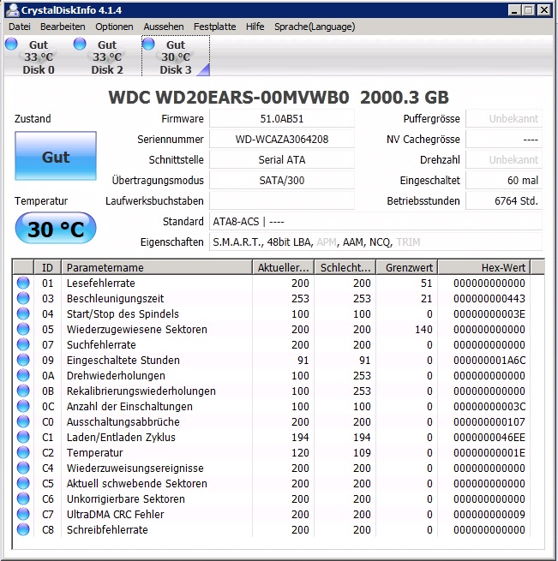Click status orb for Anzahl der Einschaltungen
The image size is (558, 561).
[23, 406]
